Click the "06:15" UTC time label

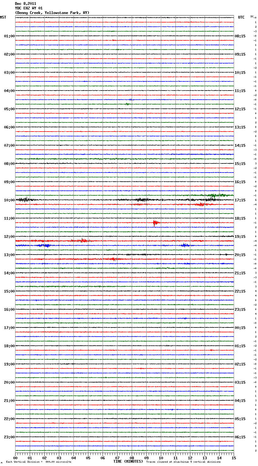pyautogui.click(x=240, y=437)
